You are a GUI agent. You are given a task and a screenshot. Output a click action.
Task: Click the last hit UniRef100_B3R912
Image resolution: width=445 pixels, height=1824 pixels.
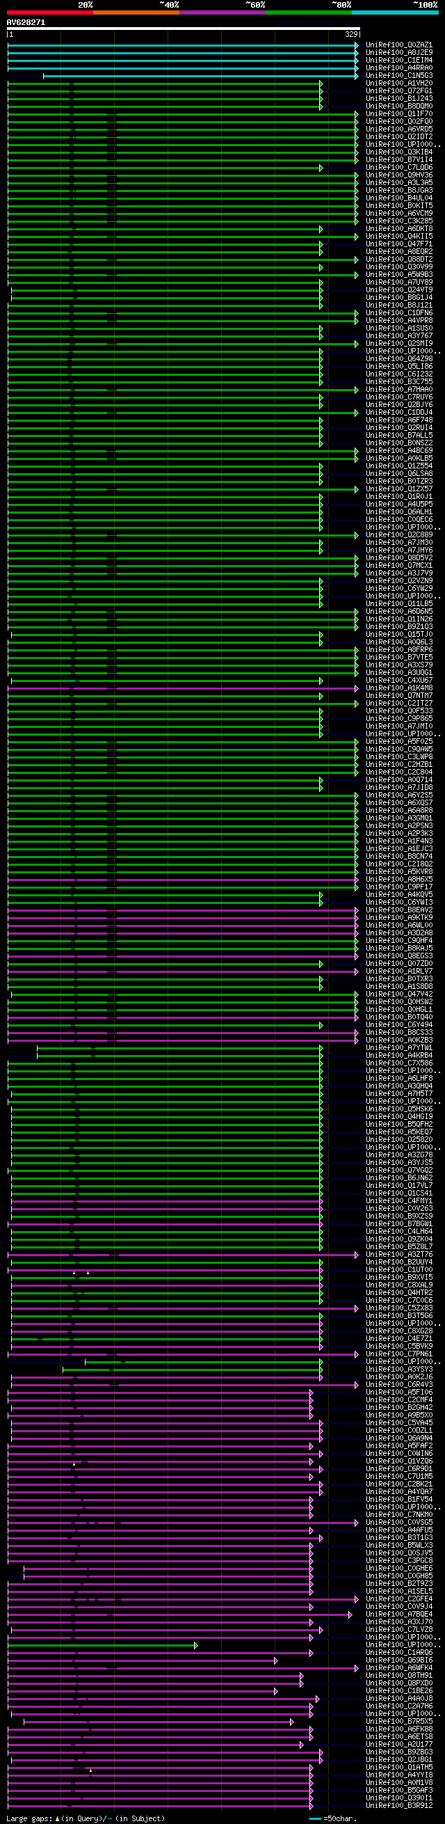[x=399, y=1807]
